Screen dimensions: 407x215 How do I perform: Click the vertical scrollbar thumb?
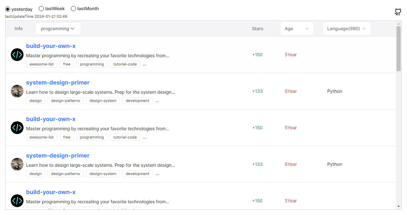[x=399, y=49]
